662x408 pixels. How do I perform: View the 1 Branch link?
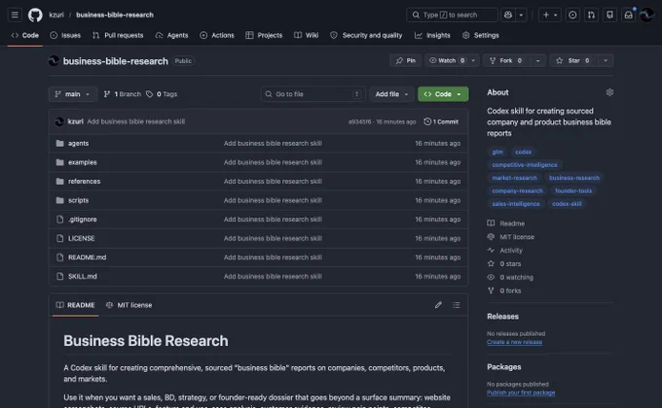[x=123, y=94]
